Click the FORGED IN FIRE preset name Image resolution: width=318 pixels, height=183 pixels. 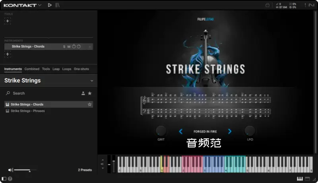[x=205, y=131]
